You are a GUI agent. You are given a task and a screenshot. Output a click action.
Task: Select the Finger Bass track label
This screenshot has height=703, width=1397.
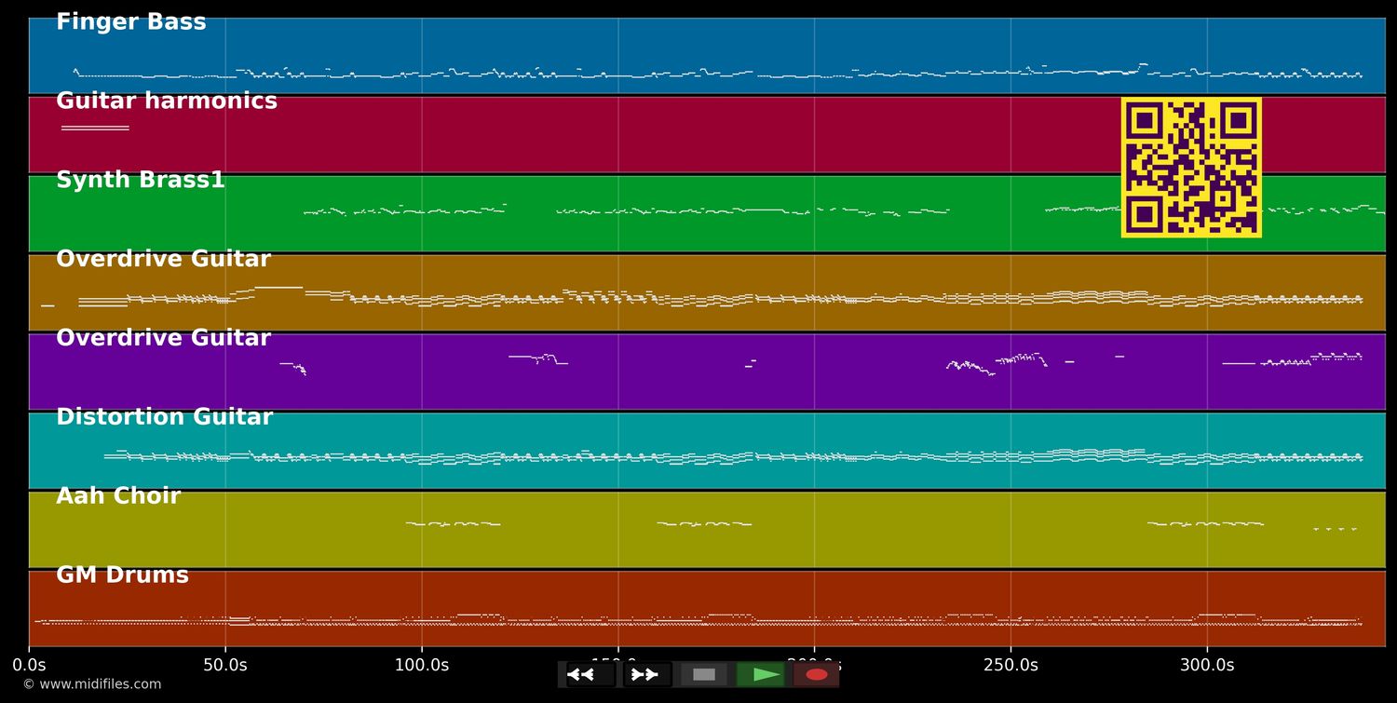point(131,22)
